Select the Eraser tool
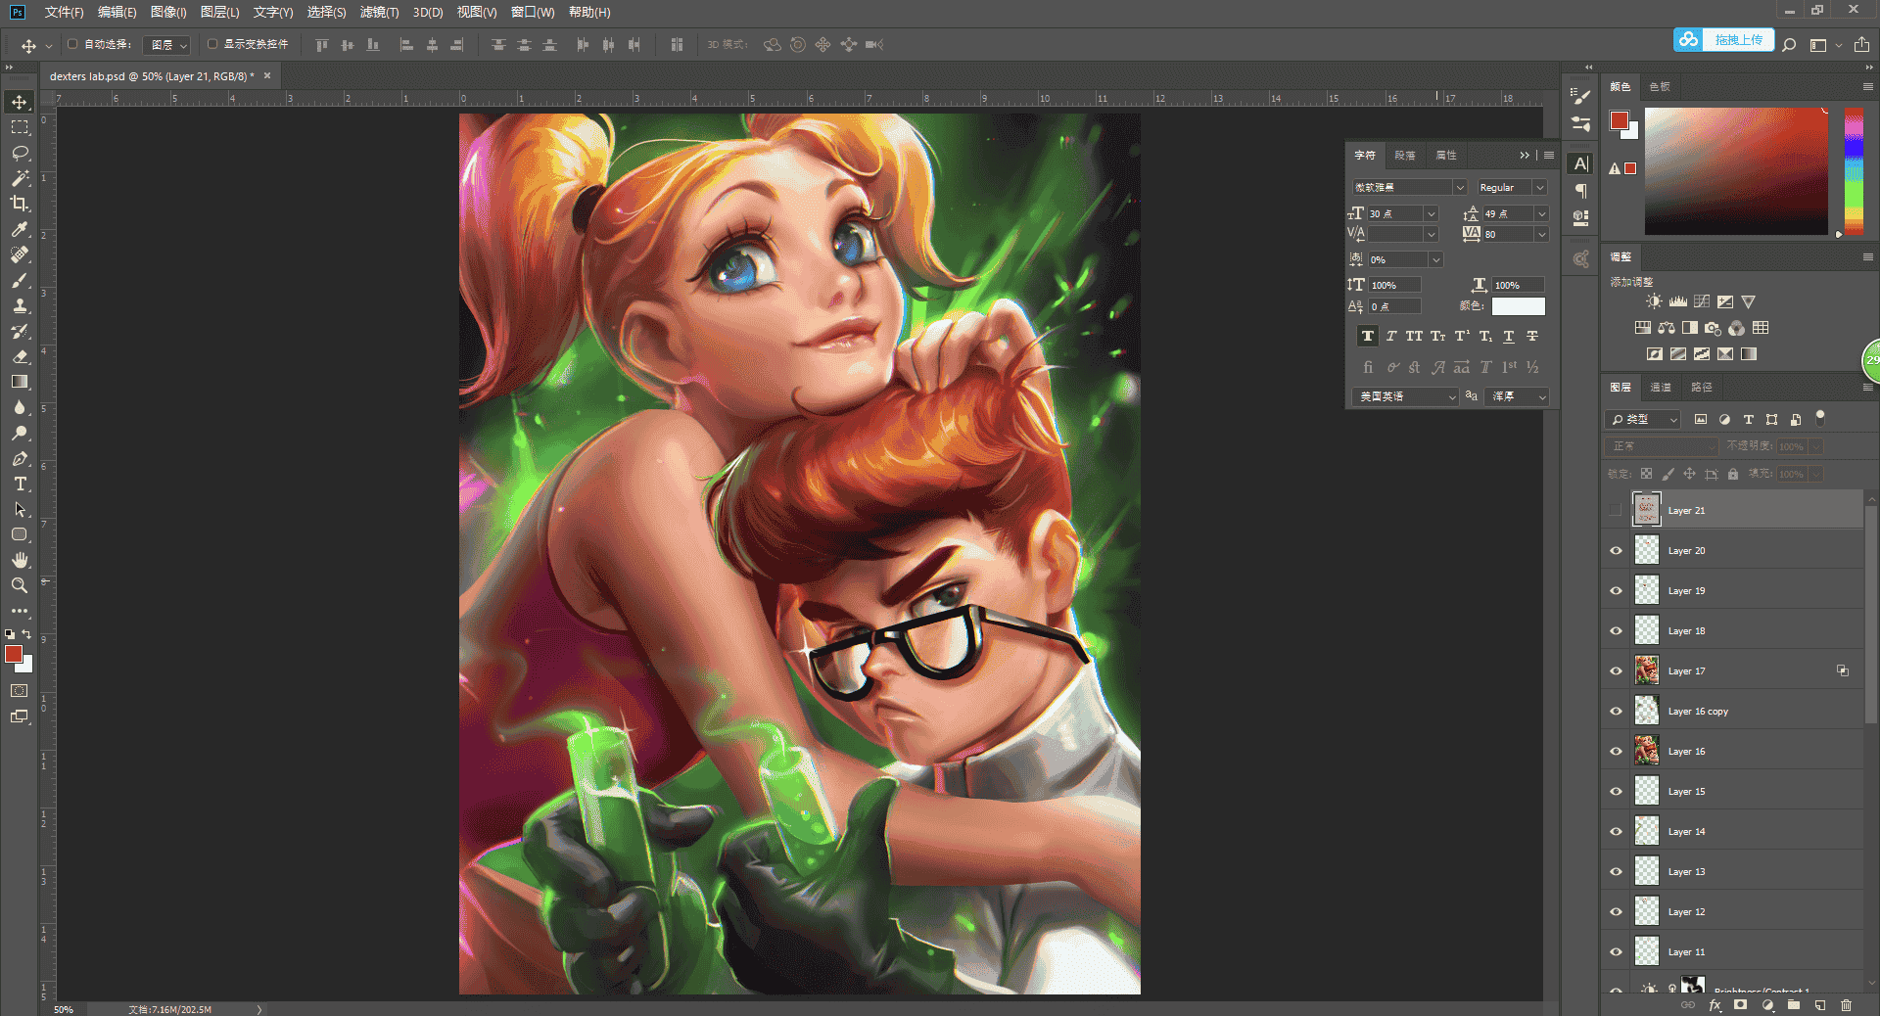This screenshot has height=1016, width=1880. 20,356
